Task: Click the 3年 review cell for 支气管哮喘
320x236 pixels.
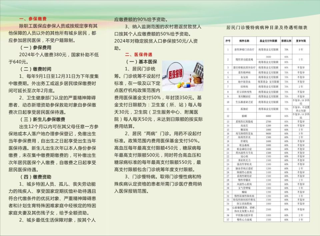Action: (301, 188)
